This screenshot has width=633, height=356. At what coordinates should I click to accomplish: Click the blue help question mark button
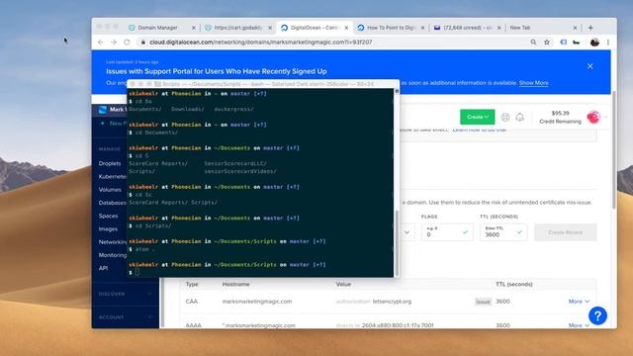click(x=597, y=315)
